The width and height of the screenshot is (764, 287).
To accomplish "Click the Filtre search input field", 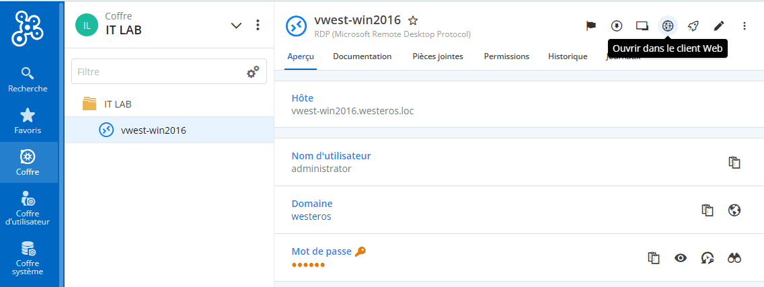I will click(158, 71).
